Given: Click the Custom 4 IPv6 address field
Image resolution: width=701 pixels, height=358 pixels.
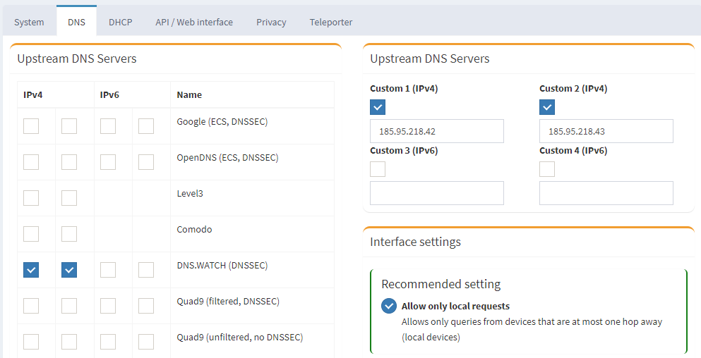Looking at the screenshot, I should pyautogui.click(x=606, y=193).
